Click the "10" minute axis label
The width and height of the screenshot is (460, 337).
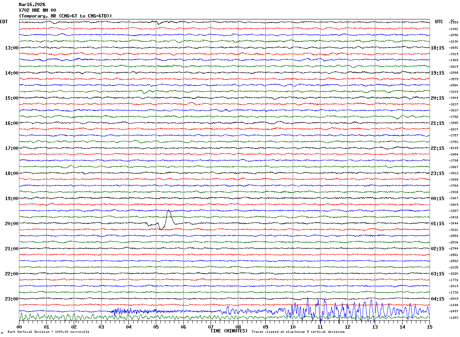pyautogui.click(x=293, y=327)
